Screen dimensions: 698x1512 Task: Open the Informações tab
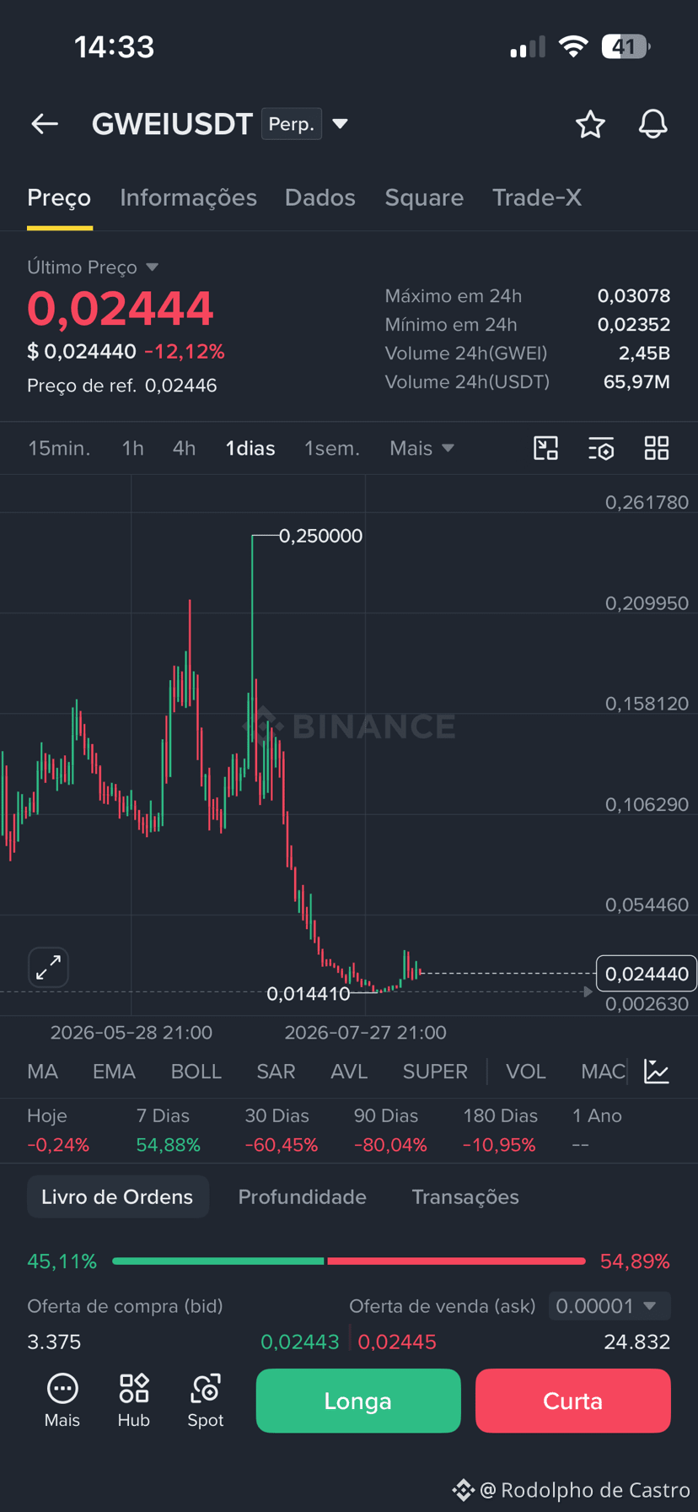point(188,197)
